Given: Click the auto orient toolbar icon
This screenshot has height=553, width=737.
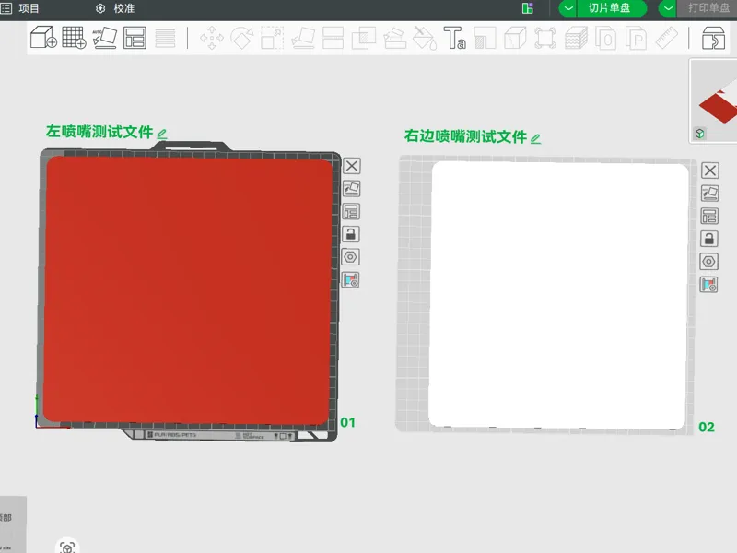Looking at the screenshot, I should click(104, 38).
